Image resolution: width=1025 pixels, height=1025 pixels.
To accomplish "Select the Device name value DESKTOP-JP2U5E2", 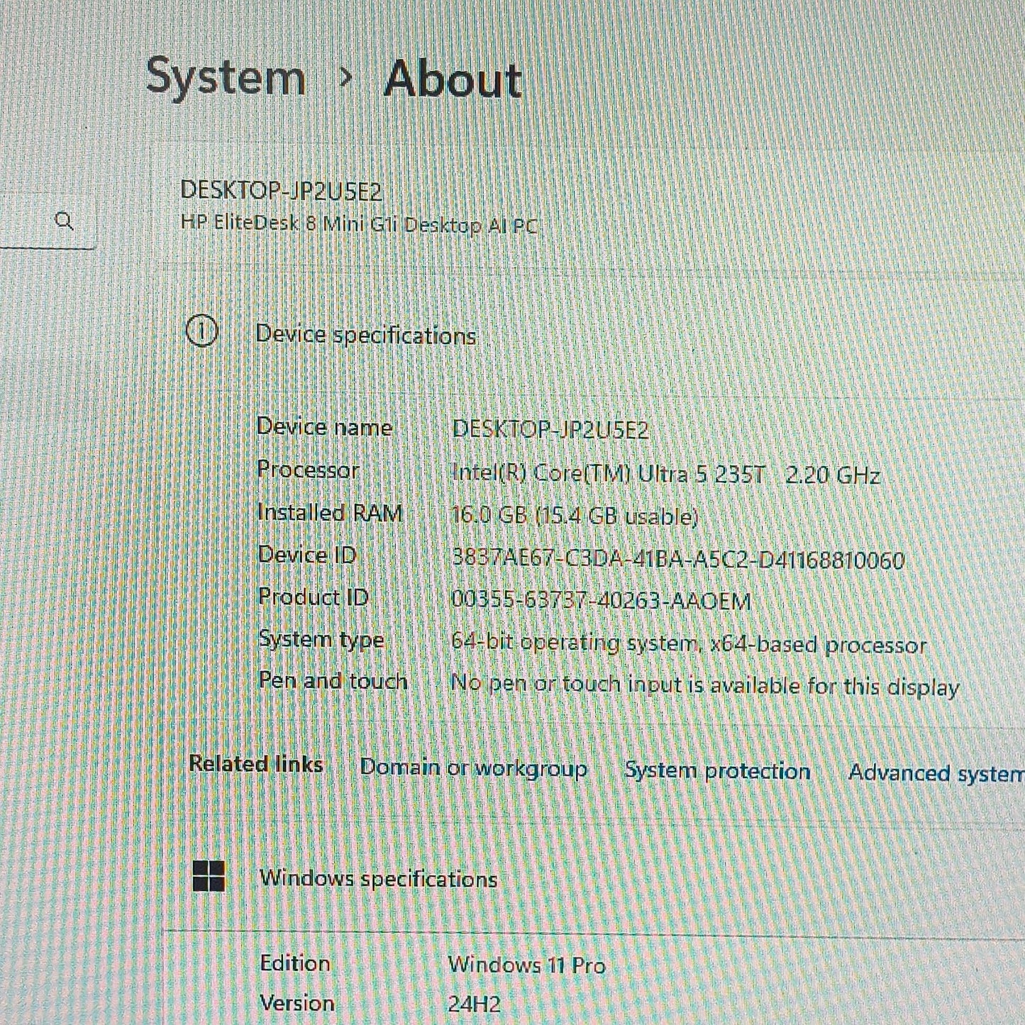I will [550, 429].
